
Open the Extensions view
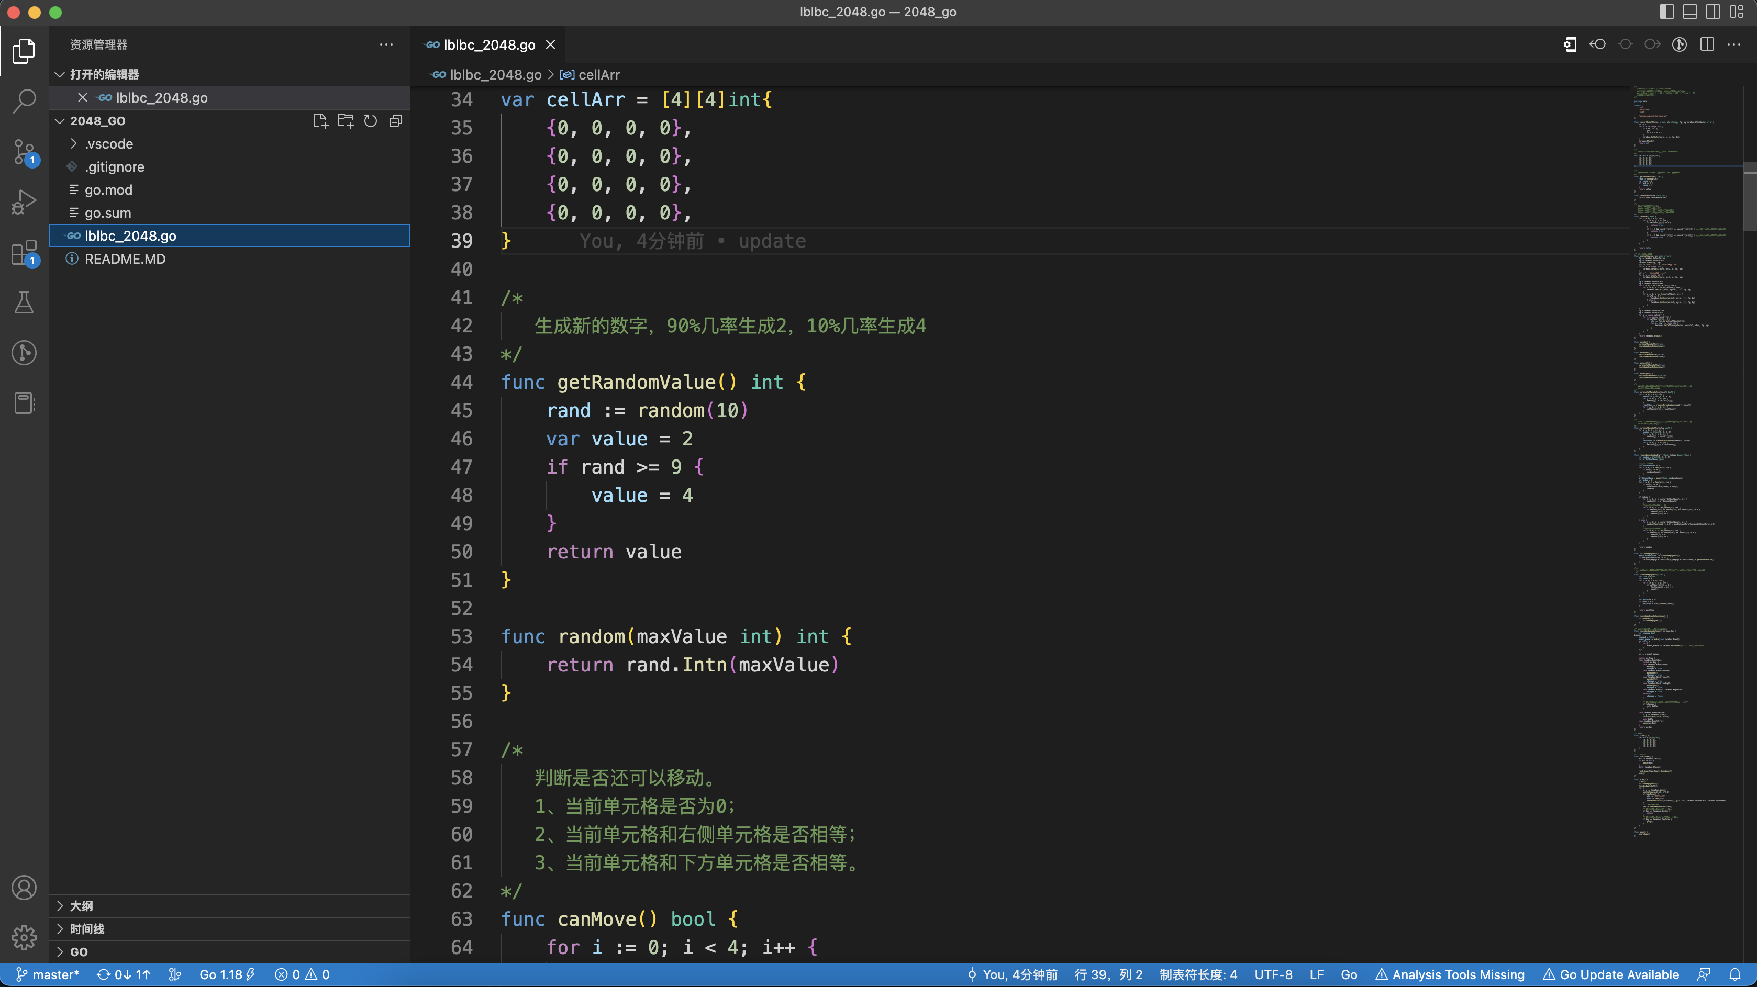coord(25,252)
